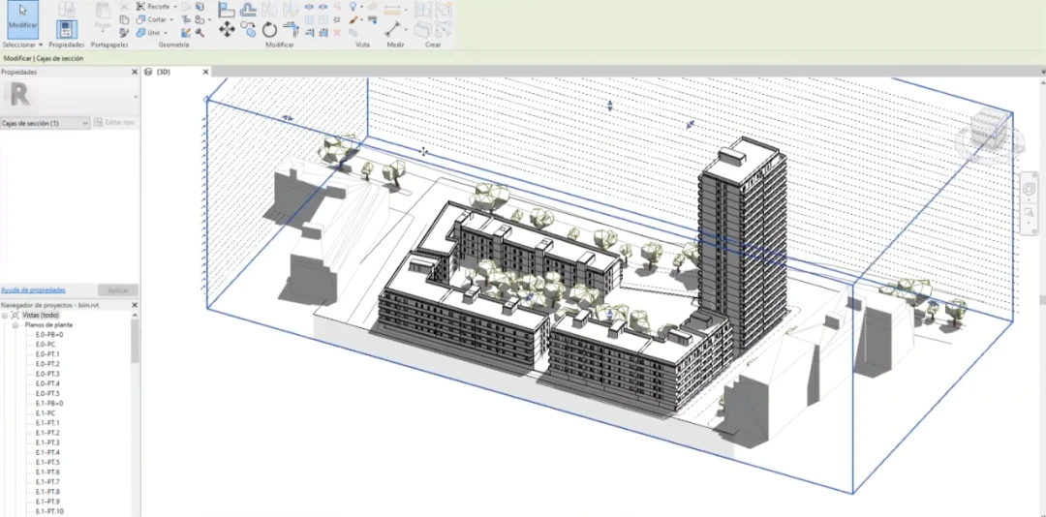Click the Mirror pick axis icon
The image size is (1046, 517).
click(x=269, y=9)
